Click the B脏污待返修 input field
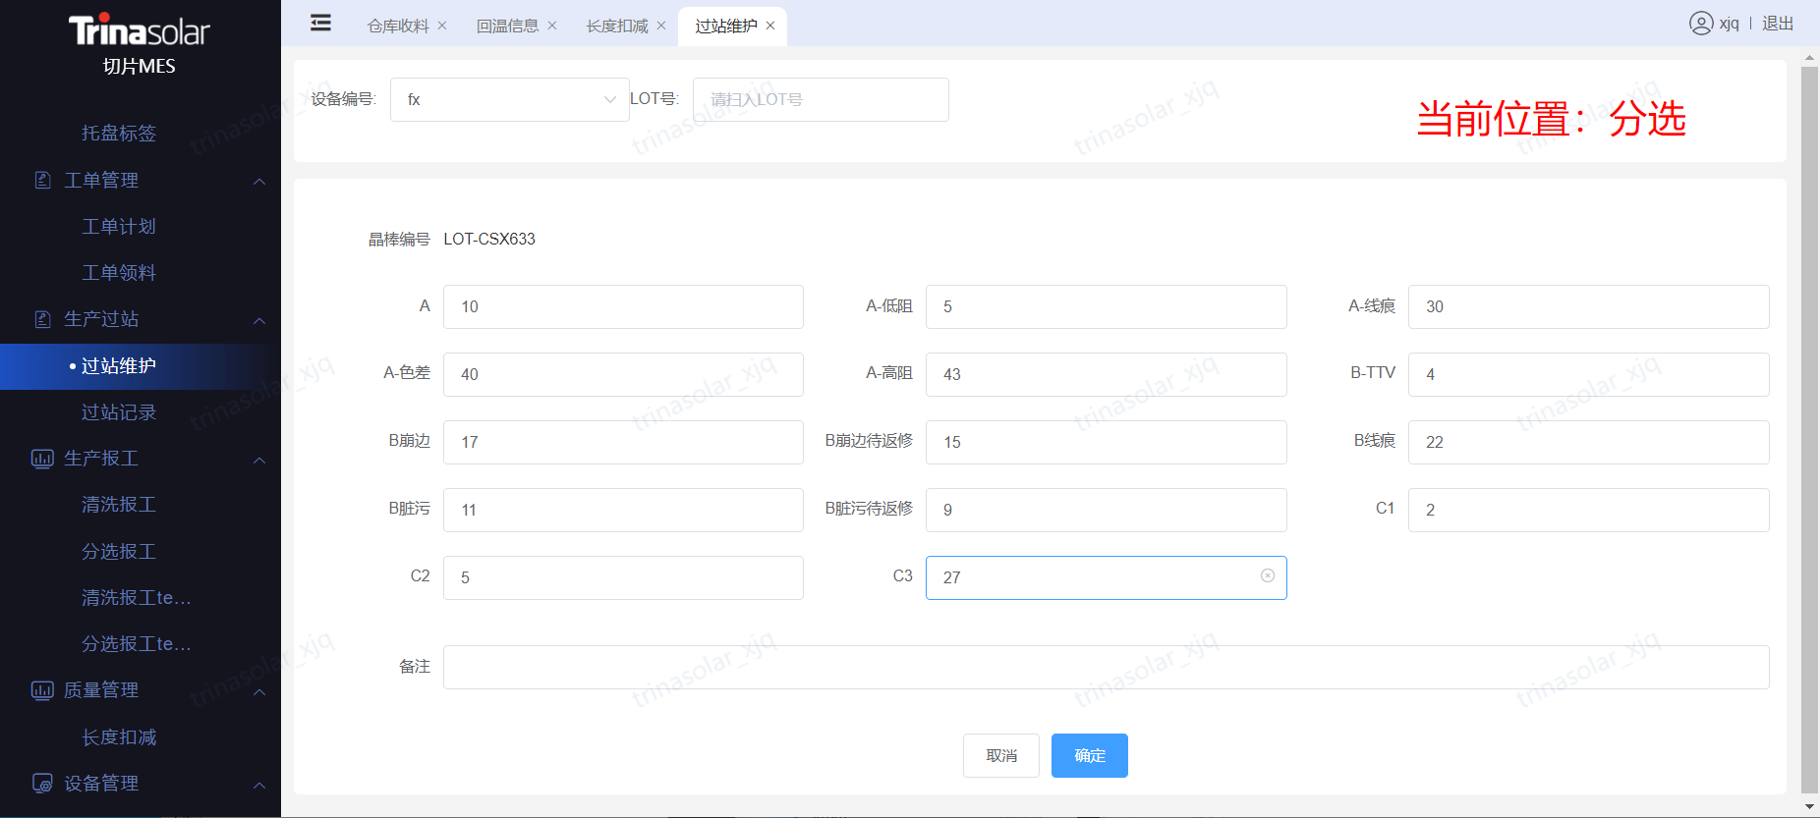The width and height of the screenshot is (1820, 818). pos(1107,510)
